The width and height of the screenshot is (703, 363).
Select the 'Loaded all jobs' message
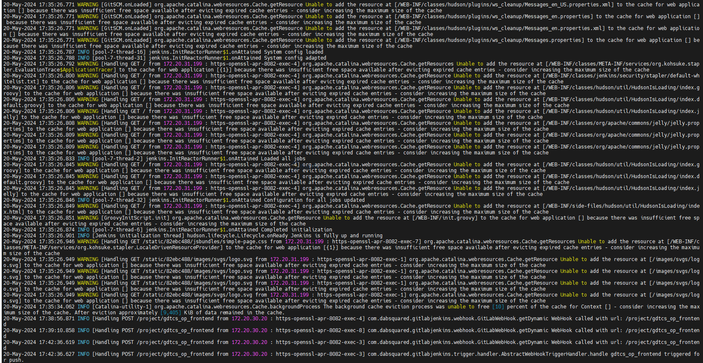coord(283,159)
